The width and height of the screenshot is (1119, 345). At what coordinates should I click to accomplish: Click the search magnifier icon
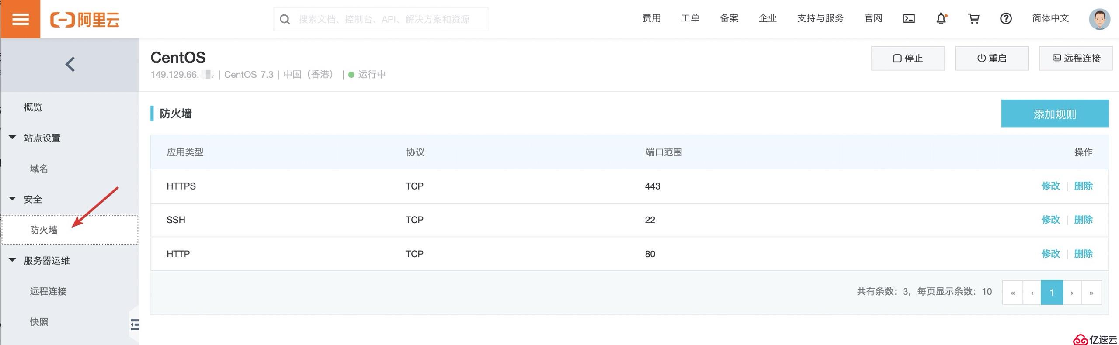tap(285, 19)
